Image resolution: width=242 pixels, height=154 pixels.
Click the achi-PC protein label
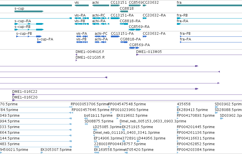[101, 34]
